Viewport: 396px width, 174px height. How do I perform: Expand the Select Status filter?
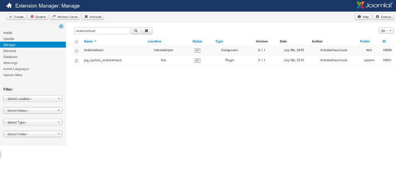click(32, 110)
